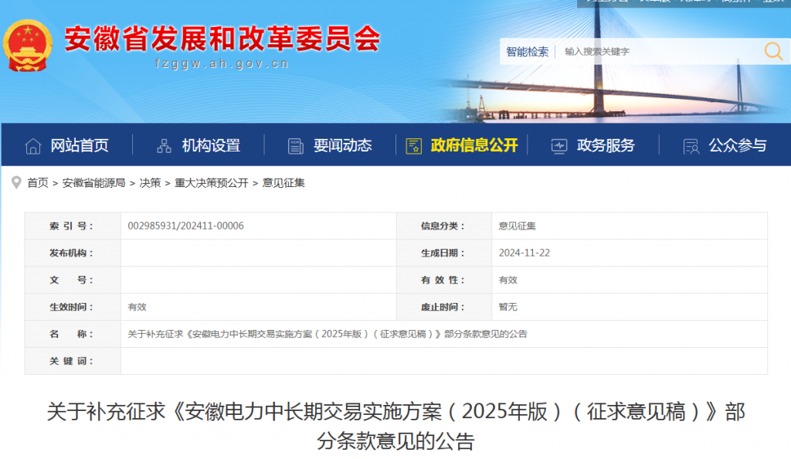Click the 有效 value in 有效性 row
The height and width of the screenshot is (459, 791).
pyautogui.click(x=508, y=280)
